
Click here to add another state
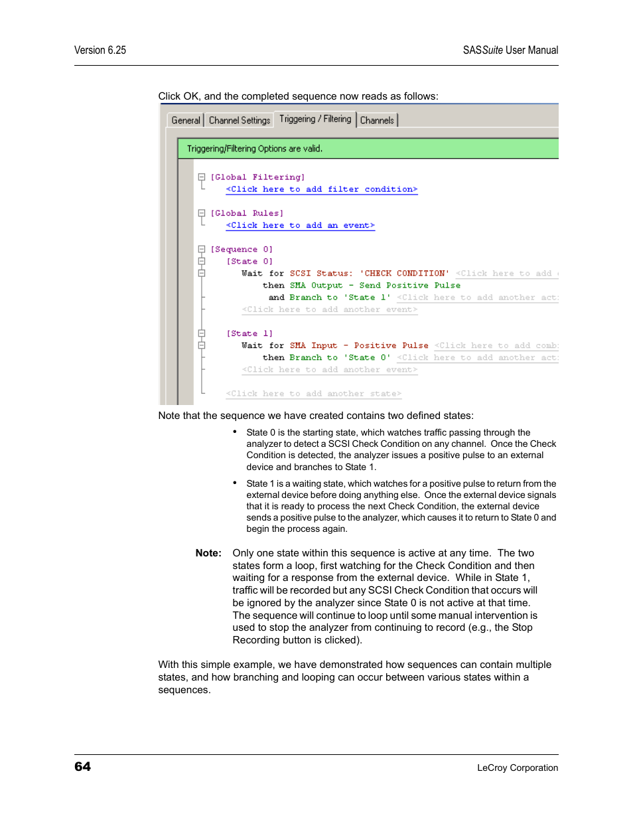click(314, 394)
